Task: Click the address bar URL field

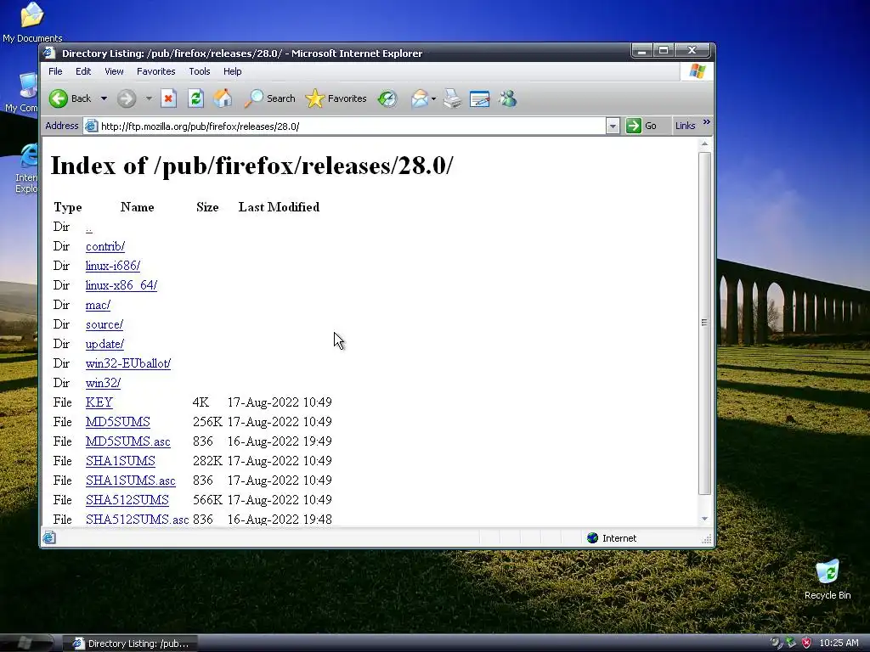Action: coord(352,126)
